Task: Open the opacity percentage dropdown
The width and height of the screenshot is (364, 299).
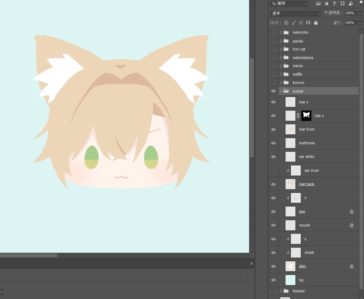Action: pyautogui.click(x=359, y=13)
